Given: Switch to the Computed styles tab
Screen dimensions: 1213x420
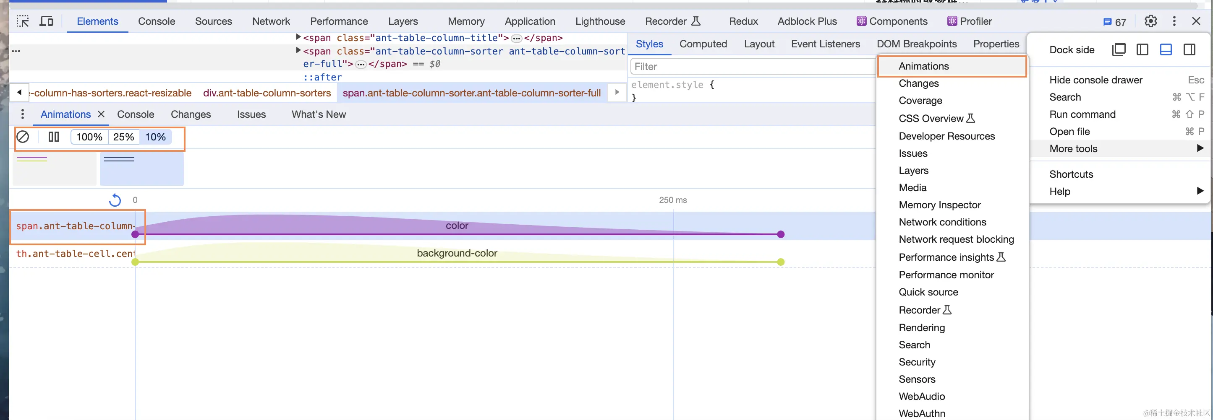Looking at the screenshot, I should (x=703, y=44).
